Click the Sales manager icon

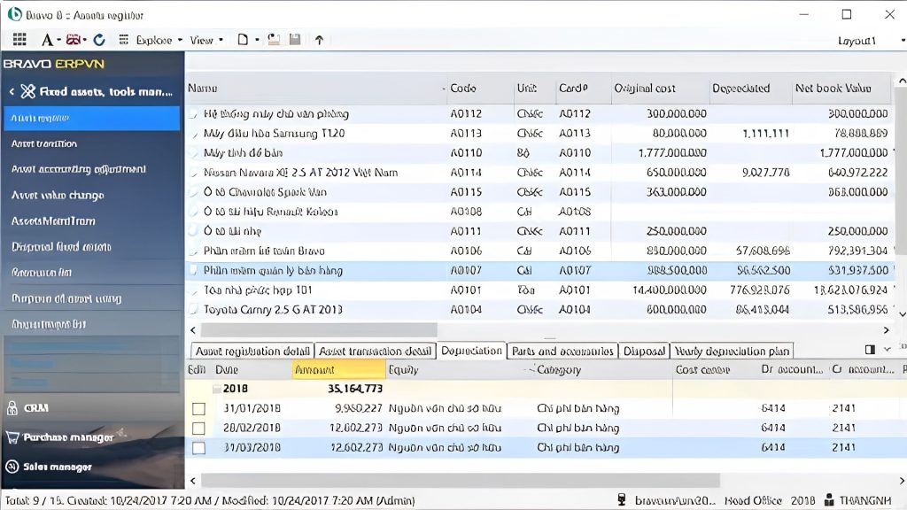click(x=12, y=467)
